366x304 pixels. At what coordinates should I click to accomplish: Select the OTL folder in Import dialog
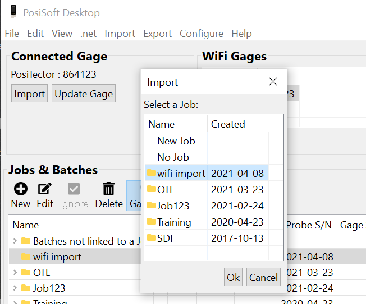(x=166, y=190)
